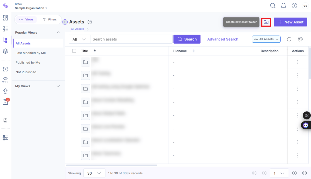Click the Contentstack logo icon

5,6
